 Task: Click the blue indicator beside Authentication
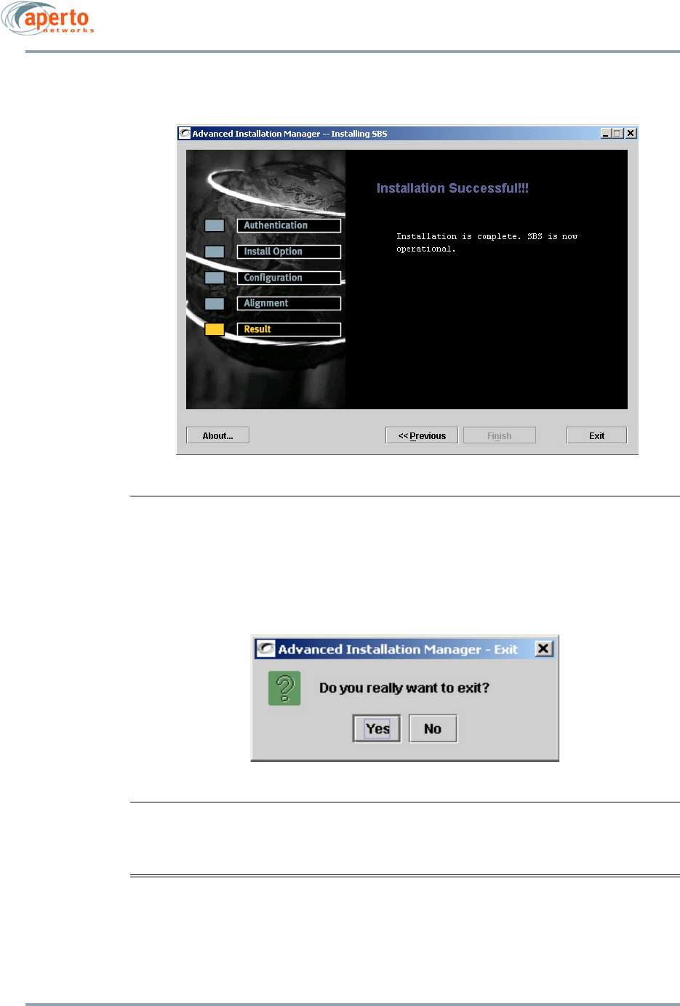pos(215,225)
